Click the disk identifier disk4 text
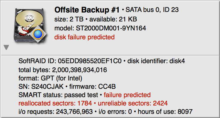Screen dimensions: 220x118 click(x=156, y=61)
